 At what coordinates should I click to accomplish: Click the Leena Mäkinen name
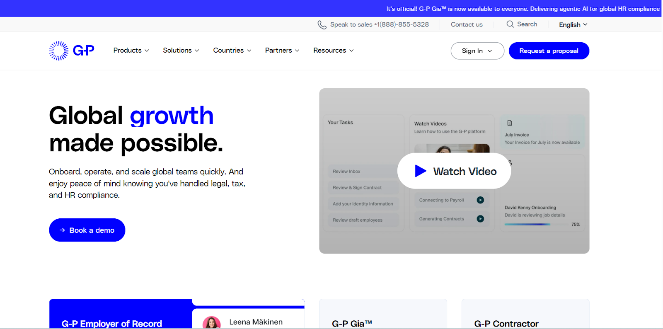(256, 322)
